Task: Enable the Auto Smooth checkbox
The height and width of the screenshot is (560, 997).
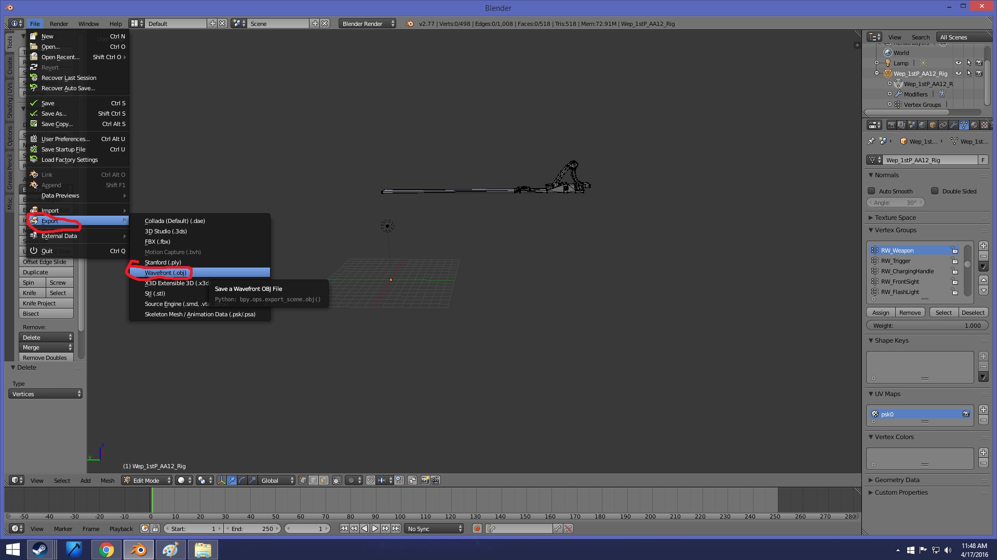Action: point(872,191)
